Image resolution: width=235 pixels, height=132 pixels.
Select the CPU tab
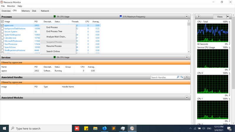coord(15,11)
